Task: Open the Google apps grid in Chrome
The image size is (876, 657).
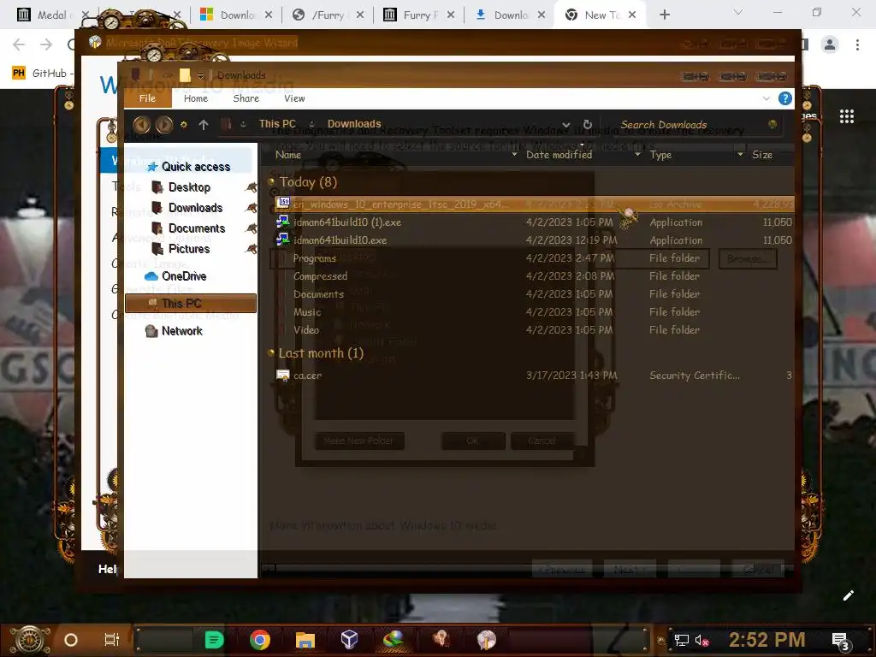Action: 846,116
